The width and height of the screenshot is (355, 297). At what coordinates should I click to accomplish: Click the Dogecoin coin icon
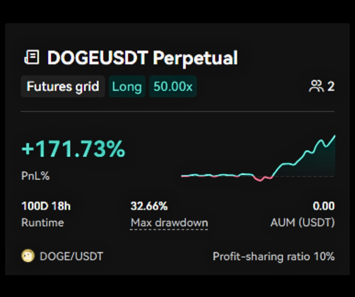coord(28,256)
